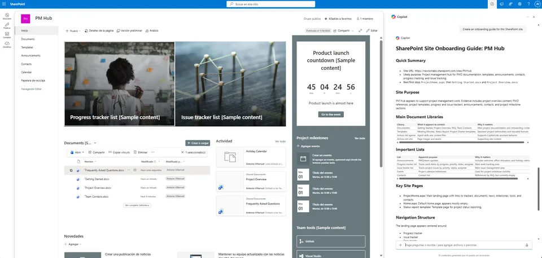This screenshot has height=258, width=542.
Task: Open Team Contacts.docx
Action: click(97, 197)
